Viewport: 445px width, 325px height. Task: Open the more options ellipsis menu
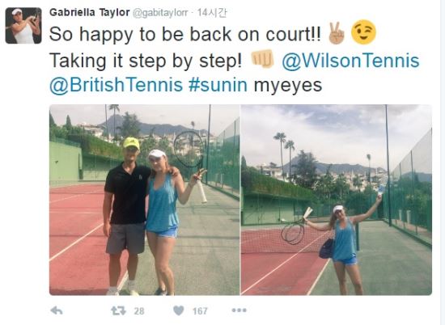pos(239,310)
